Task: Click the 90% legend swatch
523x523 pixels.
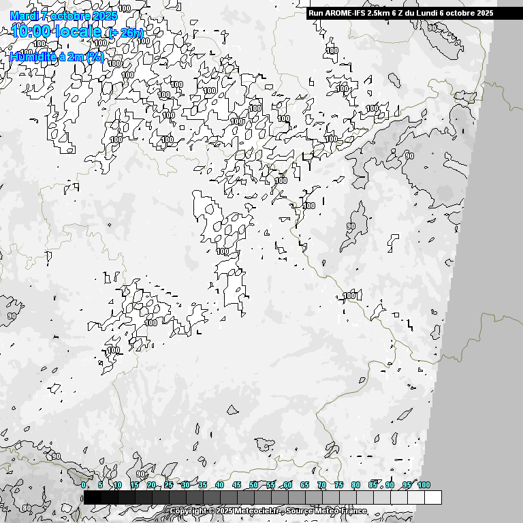Action: 398,498
